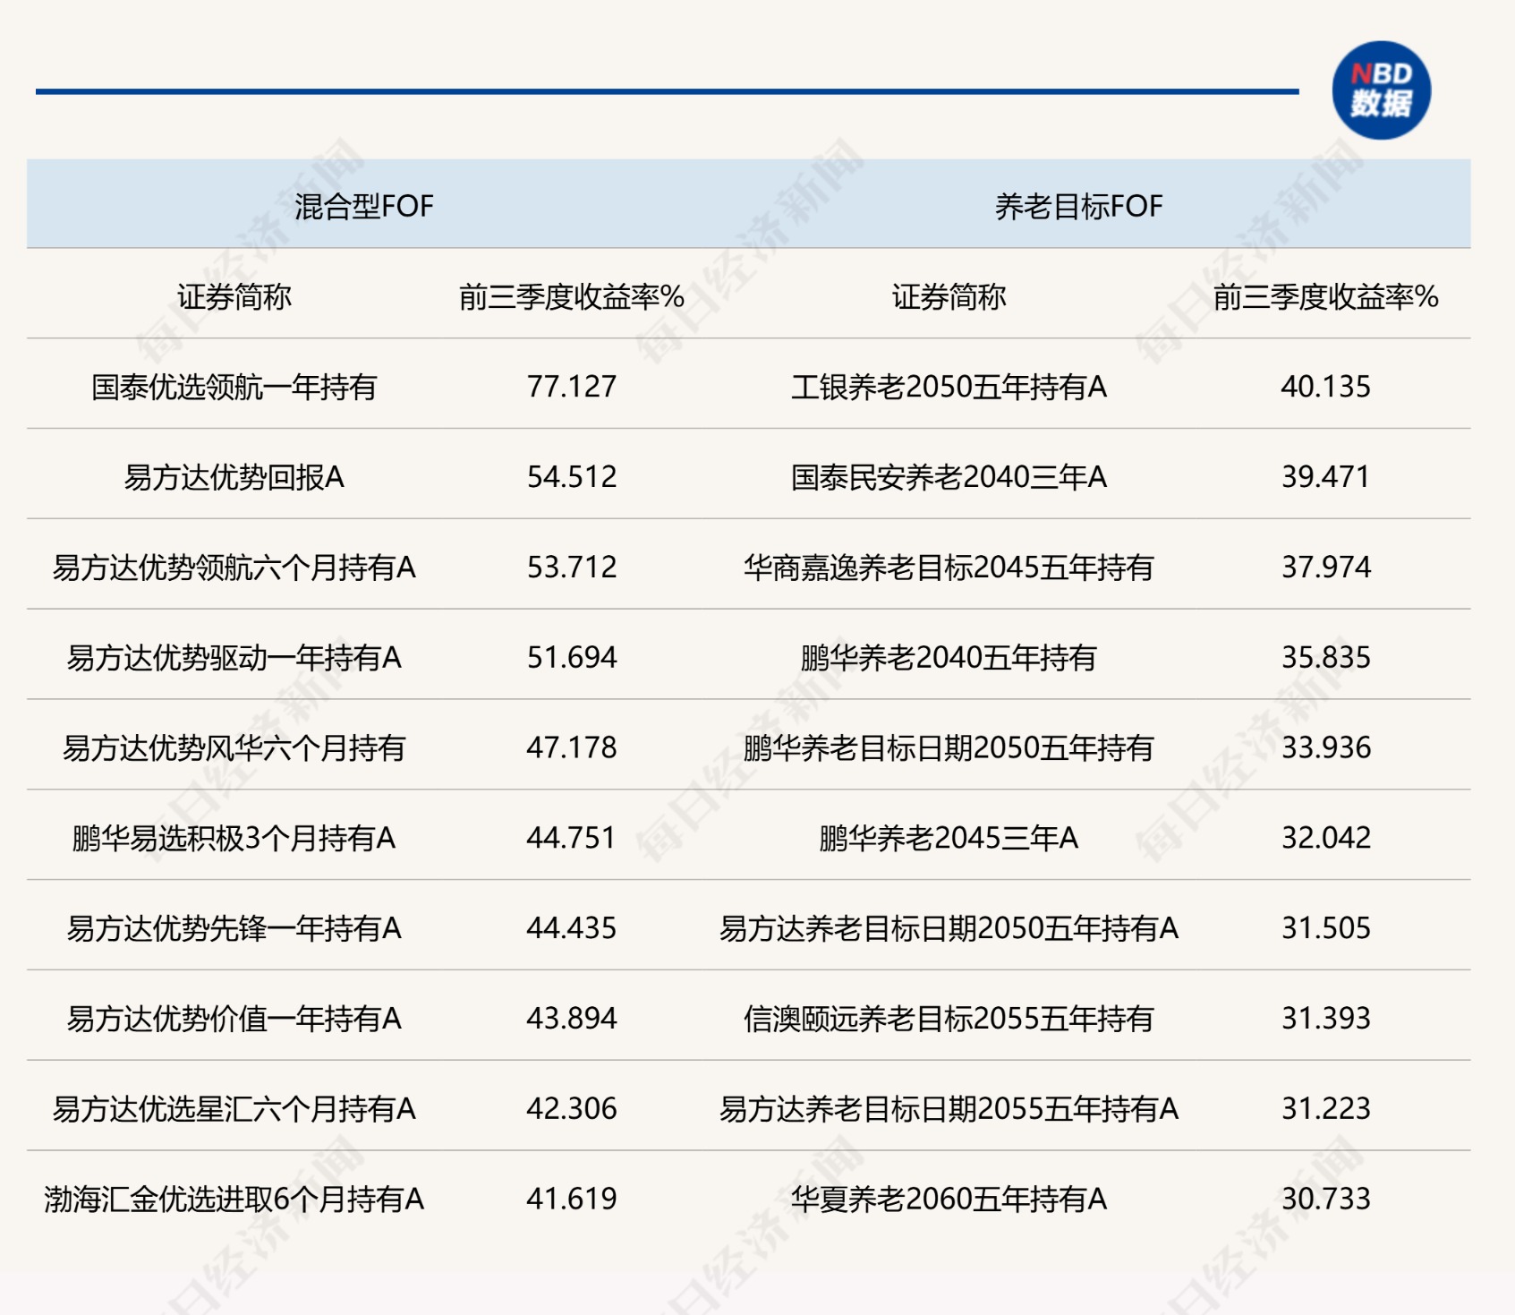Click 信澳颐远养老目标2055五年持有 entry
Image resolution: width=1515 pixels, height=1315 pixels.
[x=949, y=1019]
